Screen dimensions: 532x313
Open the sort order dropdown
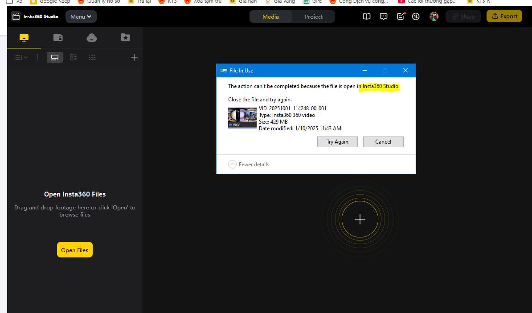coord(21,57)
